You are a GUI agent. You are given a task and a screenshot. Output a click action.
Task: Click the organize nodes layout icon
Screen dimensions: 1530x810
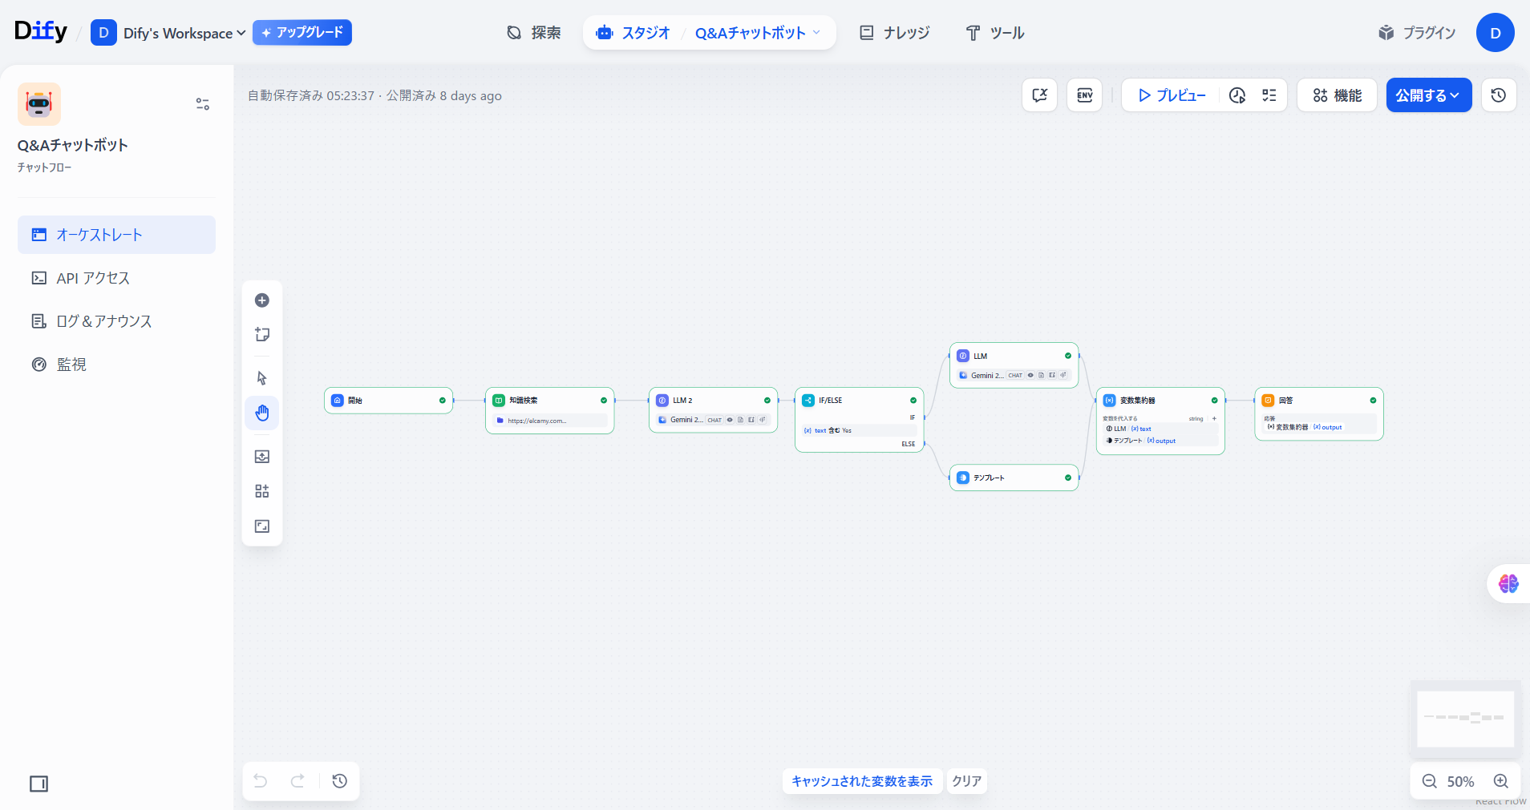pos(262,491)
